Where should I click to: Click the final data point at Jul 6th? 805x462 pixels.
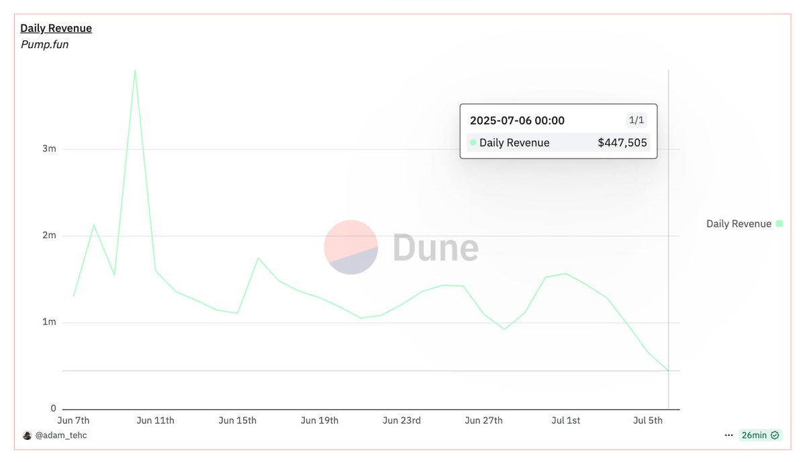click(669, 370)
